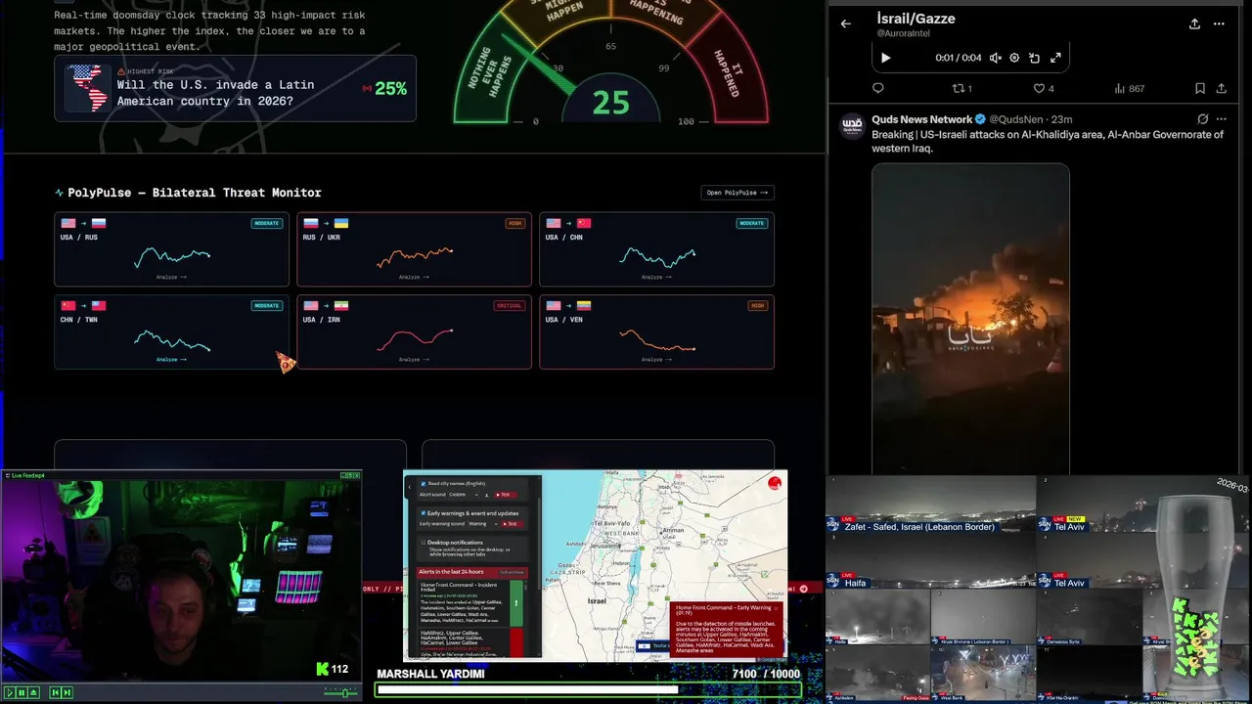Open the Incident Ended alert entry
Screen dimensions: 1252x704
point(470,603)
